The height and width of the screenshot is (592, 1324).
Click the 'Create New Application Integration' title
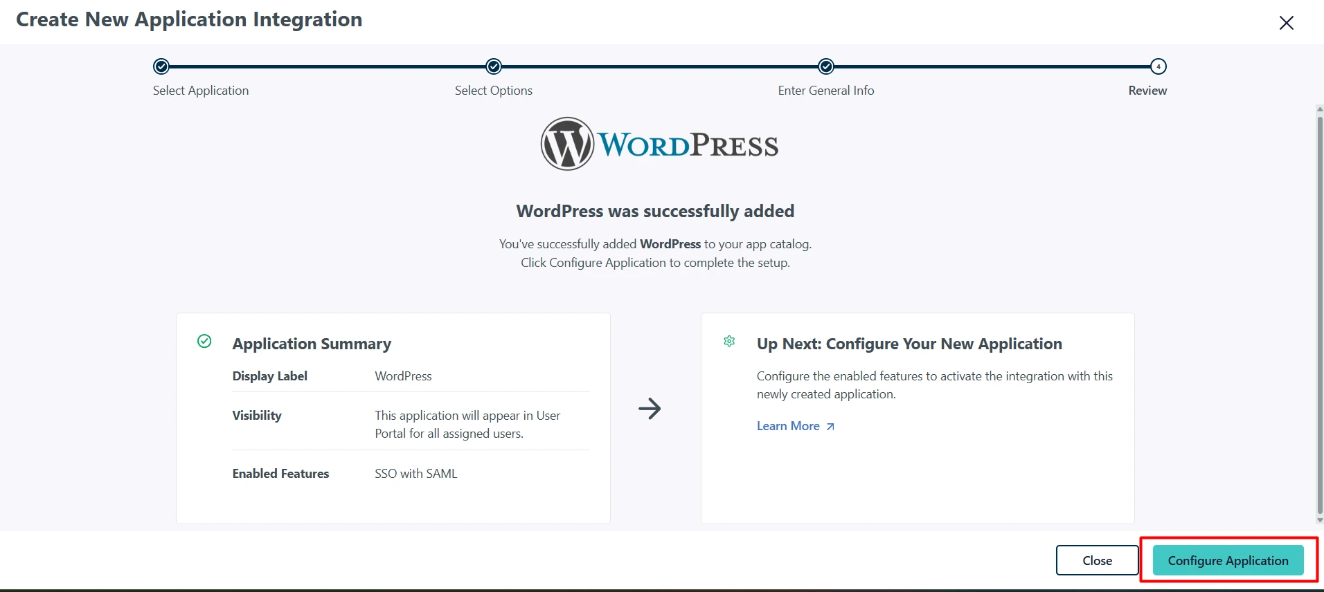coord(189,19)
